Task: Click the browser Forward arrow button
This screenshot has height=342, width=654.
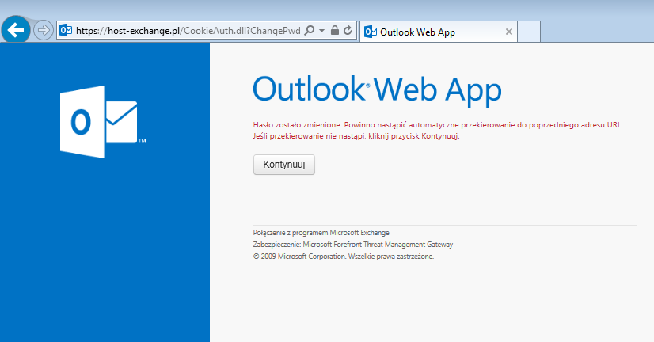Action: 43,30
